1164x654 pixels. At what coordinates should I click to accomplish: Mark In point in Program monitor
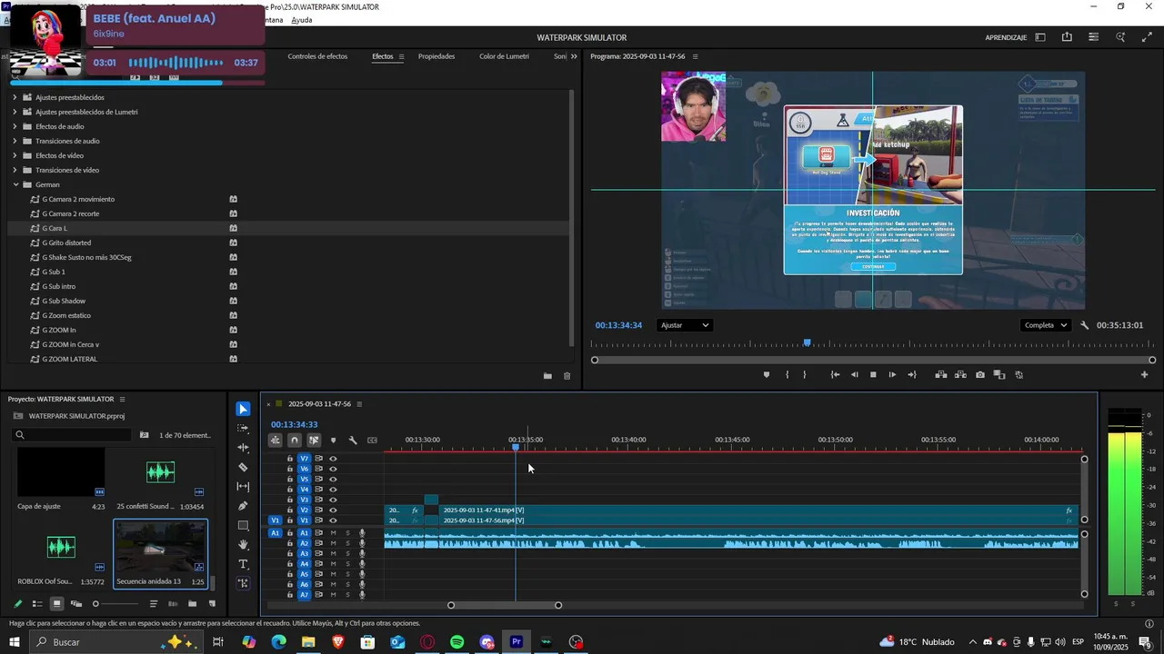coord(787,374)
